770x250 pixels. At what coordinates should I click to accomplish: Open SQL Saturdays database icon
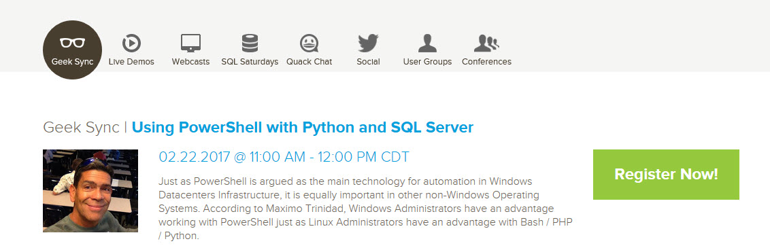click(250, 43)
